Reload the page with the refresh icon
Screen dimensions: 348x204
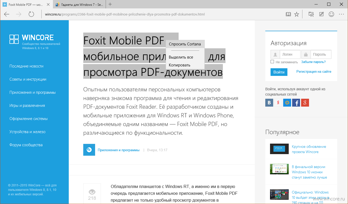tap(31, 14)
